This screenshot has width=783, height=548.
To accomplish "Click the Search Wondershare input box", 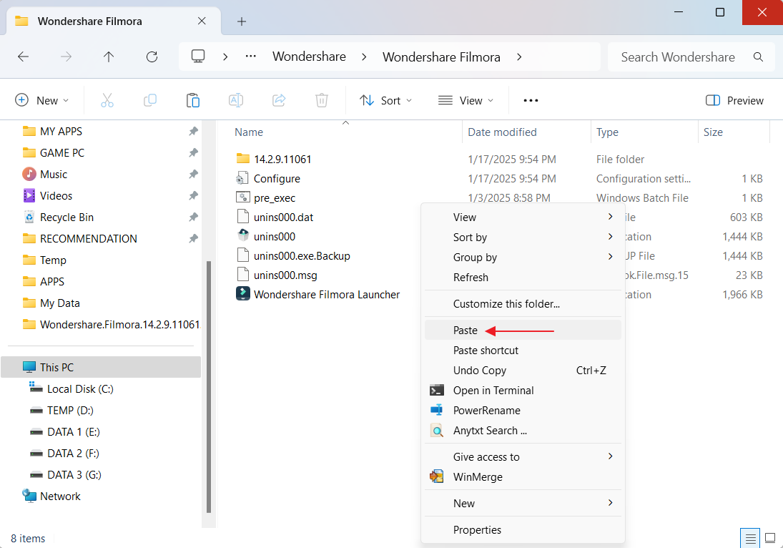I will 677,57.
